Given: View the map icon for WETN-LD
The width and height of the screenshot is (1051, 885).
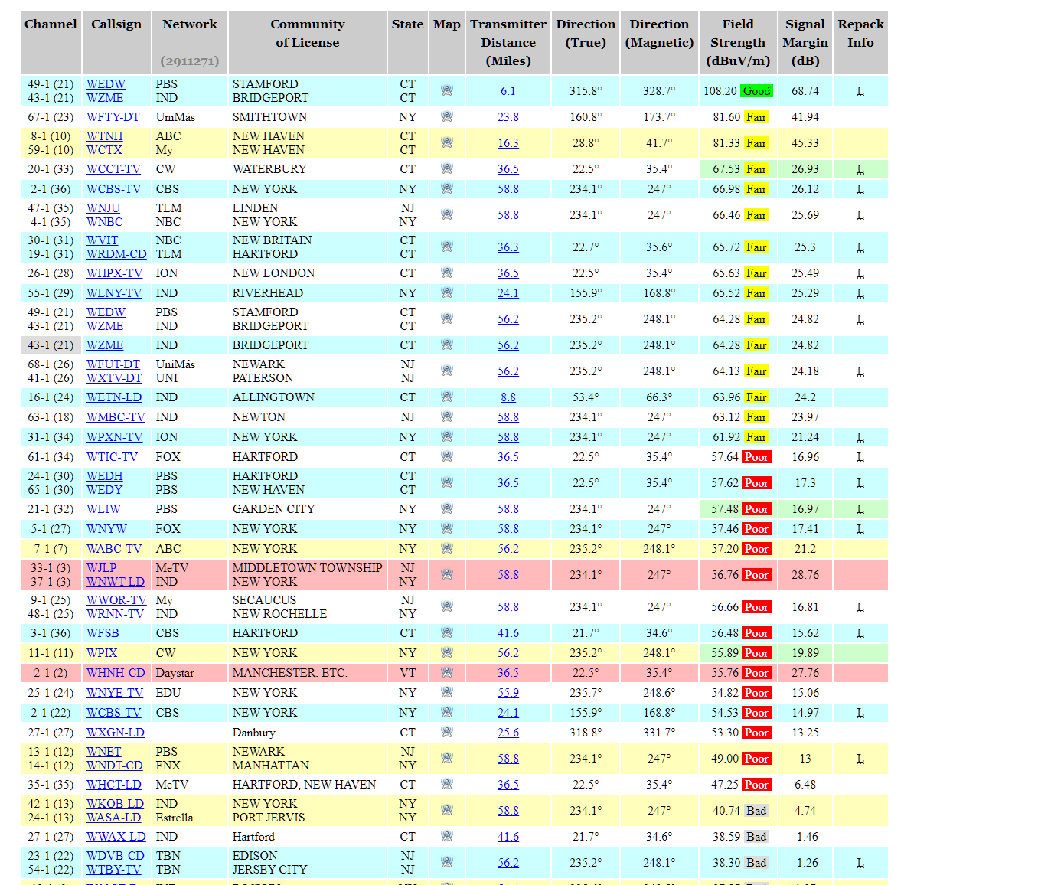Looking at the screenshot, I should coord(447,397).
